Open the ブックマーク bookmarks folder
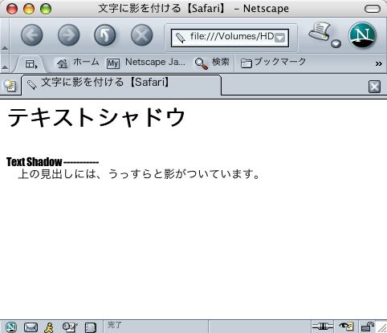This screenshot has width=387, height=333. (273, 63)
